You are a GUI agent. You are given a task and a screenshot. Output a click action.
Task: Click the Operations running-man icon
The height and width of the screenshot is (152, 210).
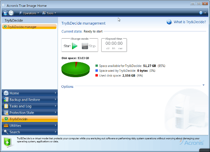coord(20,13)
